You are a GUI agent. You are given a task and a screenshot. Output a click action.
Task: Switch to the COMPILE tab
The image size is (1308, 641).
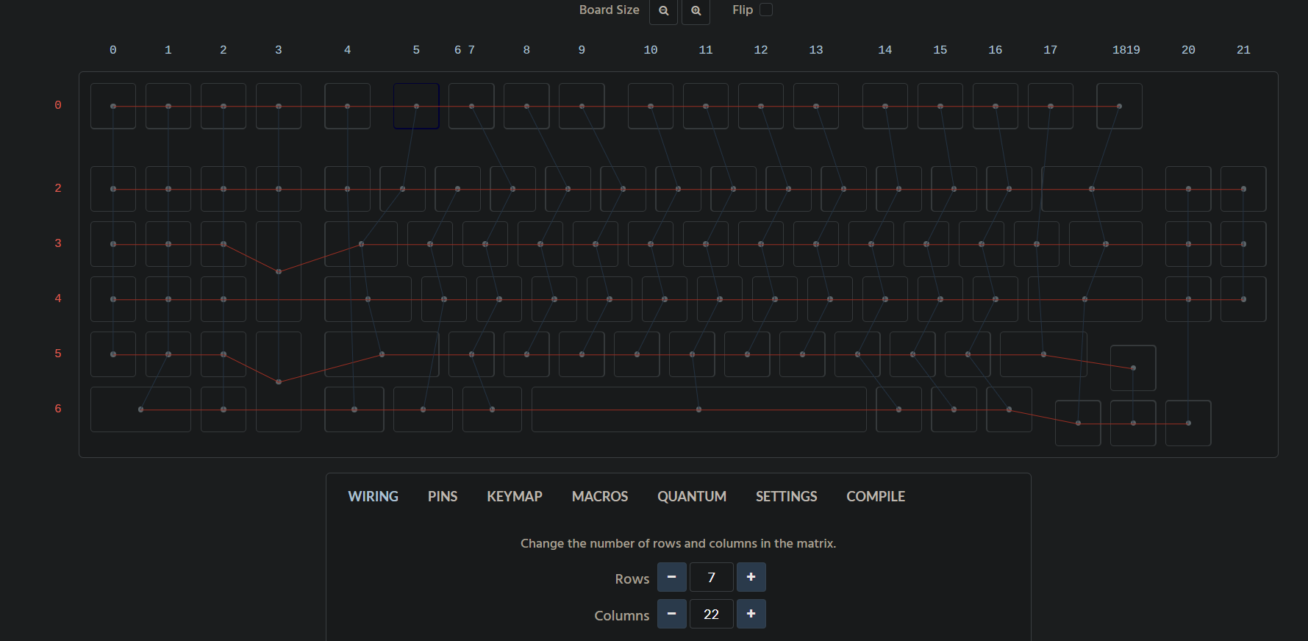point(876,497)
